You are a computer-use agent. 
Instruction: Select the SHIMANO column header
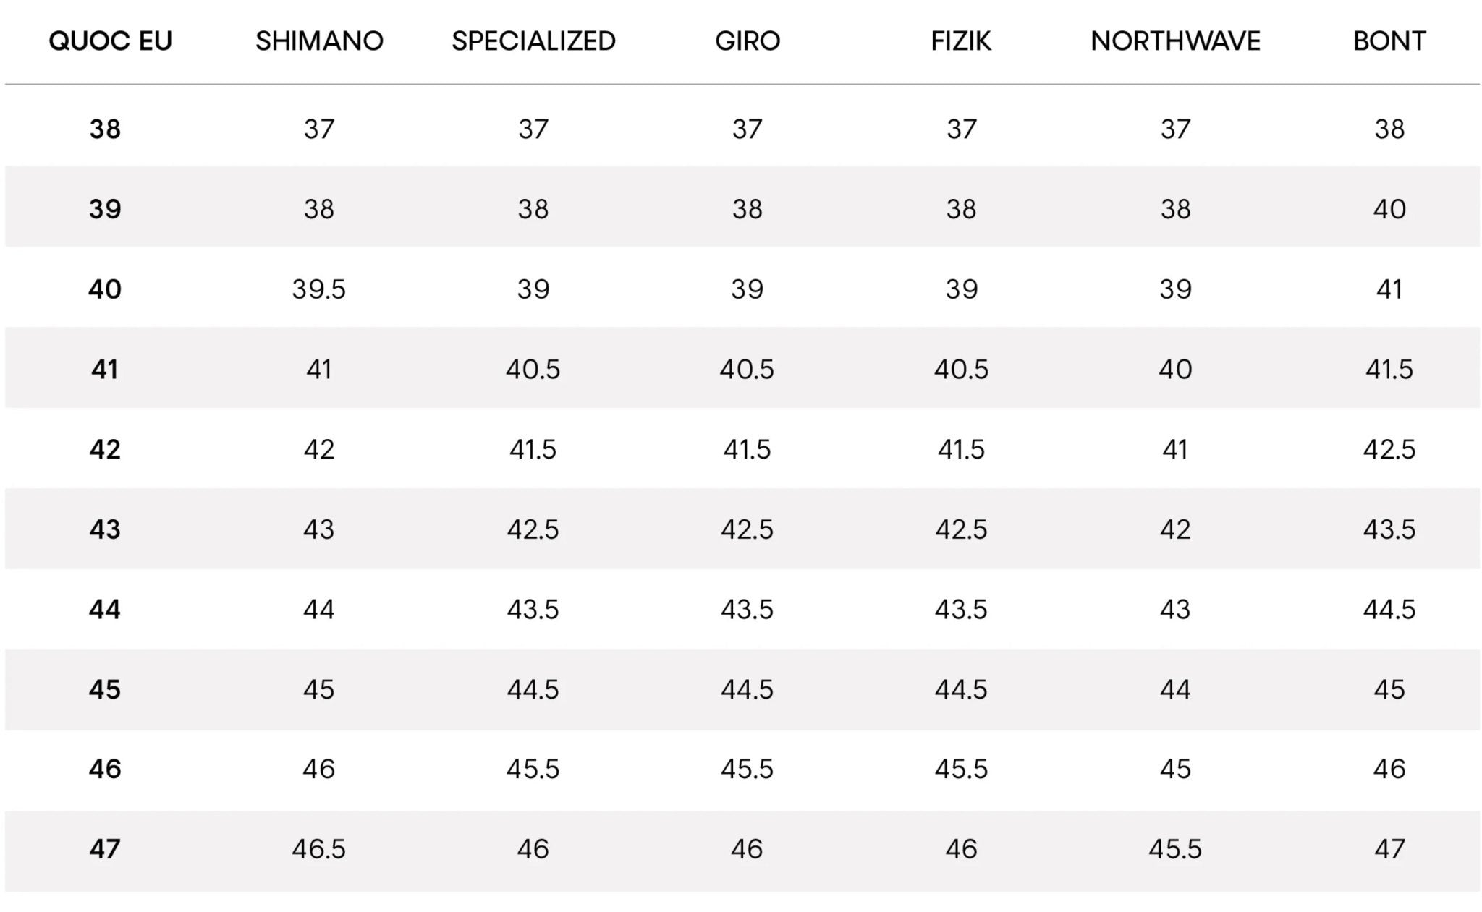click(x=319, y=41)
